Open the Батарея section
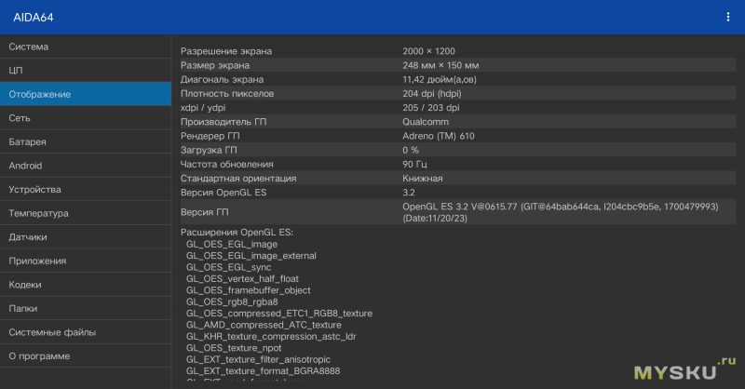The height and width of the screenshot is (389, 745). 86,141
